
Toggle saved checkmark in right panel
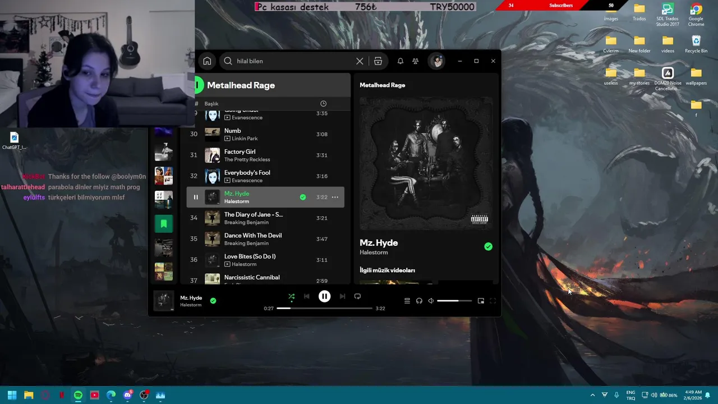point(488,246)
